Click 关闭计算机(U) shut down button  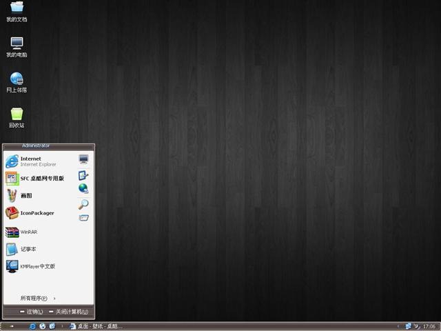(x=69, y=312)
